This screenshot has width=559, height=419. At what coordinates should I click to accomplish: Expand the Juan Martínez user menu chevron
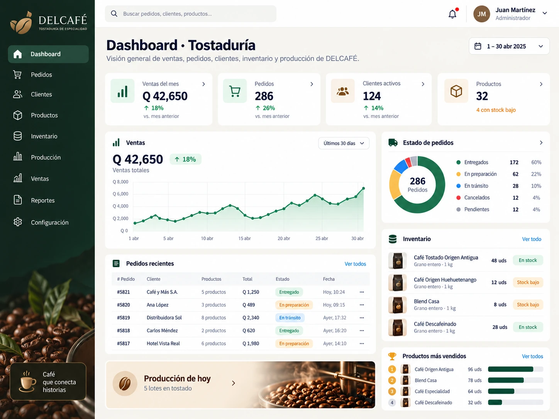(x=545, y=13)
